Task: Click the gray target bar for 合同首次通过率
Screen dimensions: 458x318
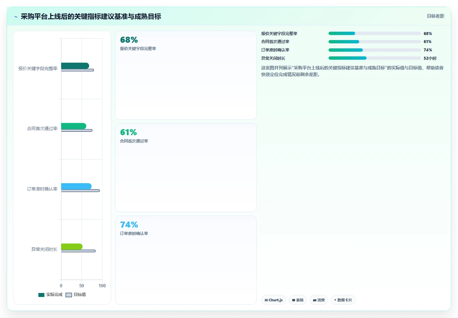Action: tap(77, 130)
